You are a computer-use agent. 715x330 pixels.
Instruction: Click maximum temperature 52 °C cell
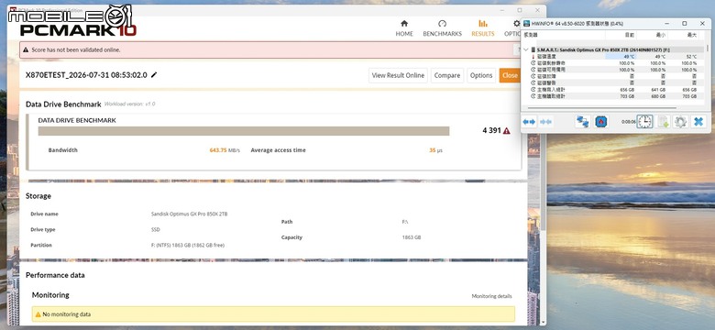pos(691,57)
